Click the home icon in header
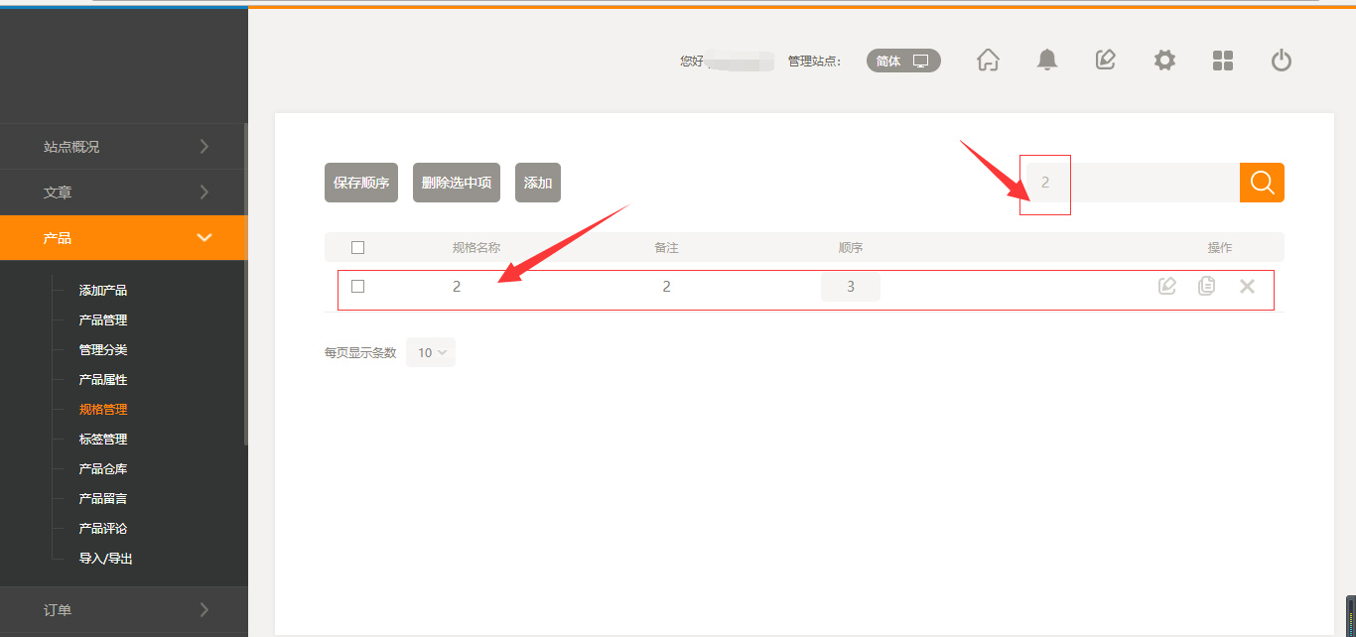This screenshot has width=1356, height=637. tap(988, 61)
